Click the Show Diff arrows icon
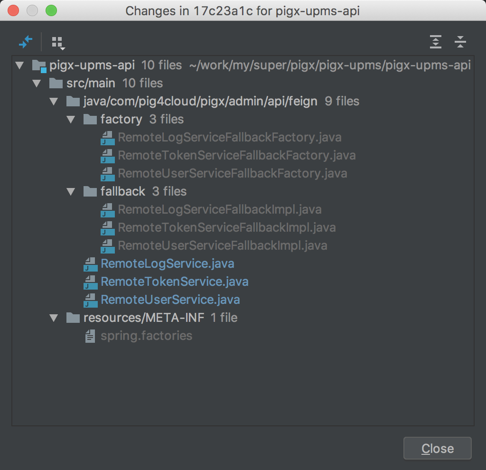This screenshot has width=486, height=470. click(x=26, y=42)
